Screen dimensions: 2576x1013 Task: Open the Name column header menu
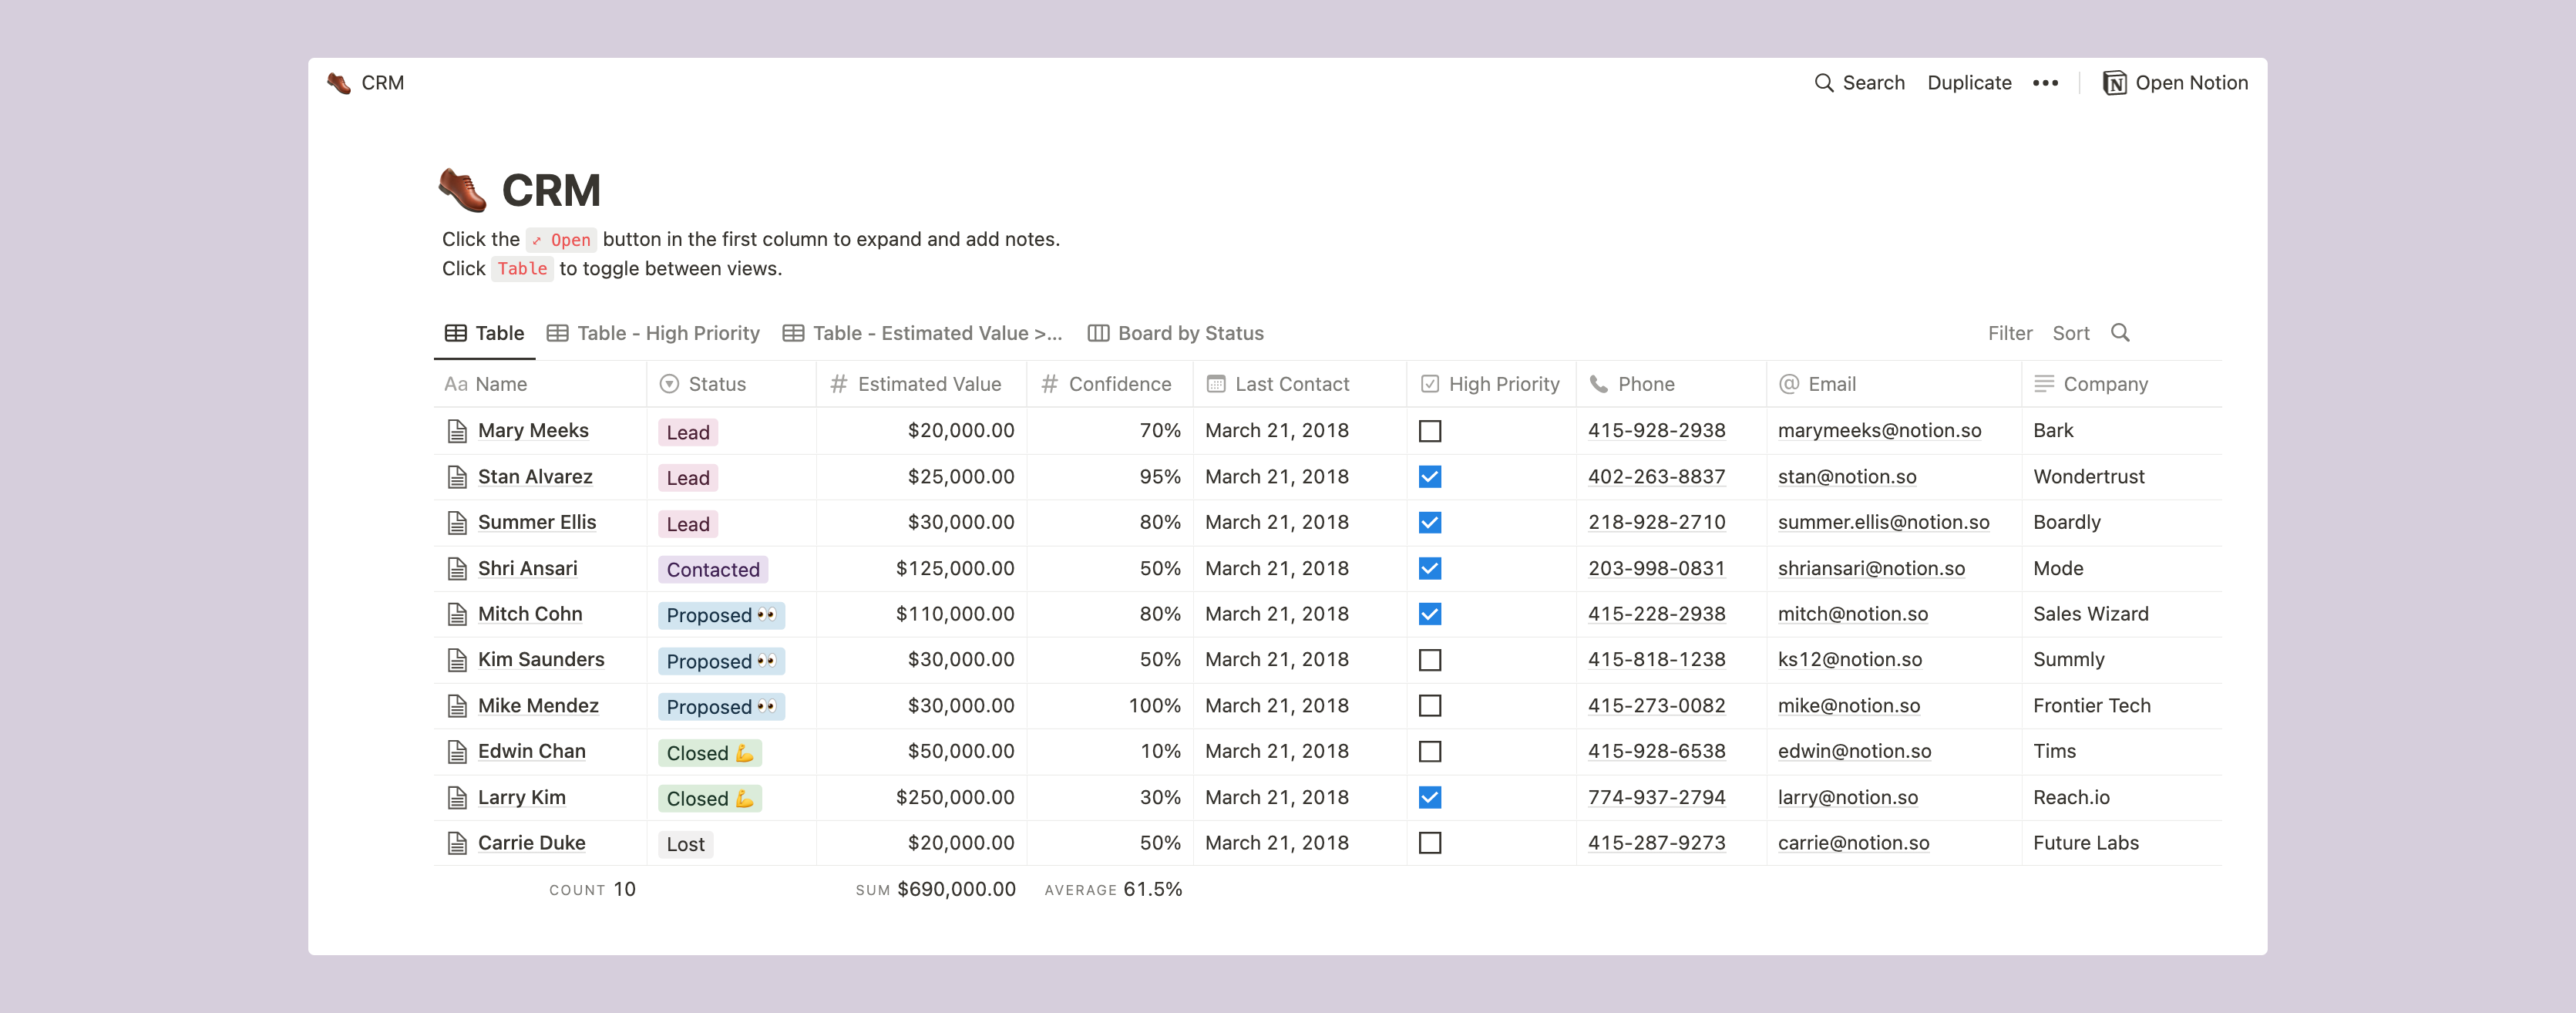[x=540, y=384]
